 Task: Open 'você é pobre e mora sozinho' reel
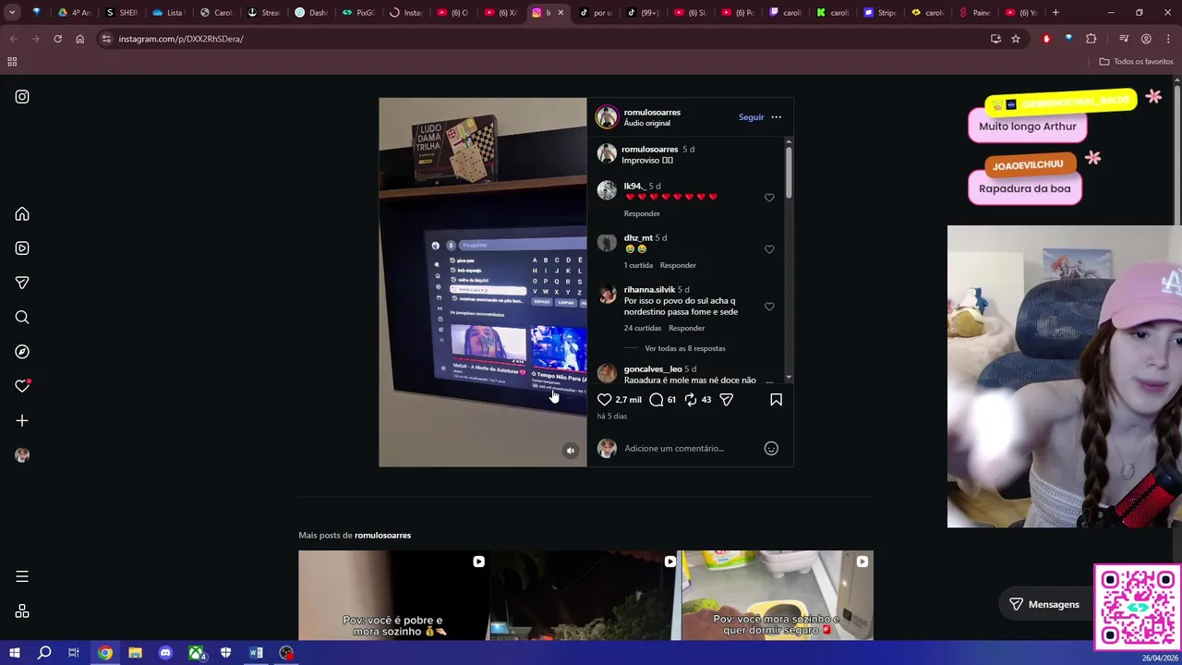coord(393,596)
